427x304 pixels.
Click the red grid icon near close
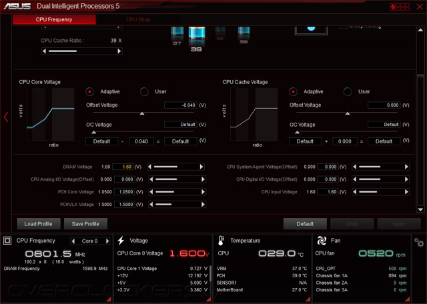(x=400, y=7)
